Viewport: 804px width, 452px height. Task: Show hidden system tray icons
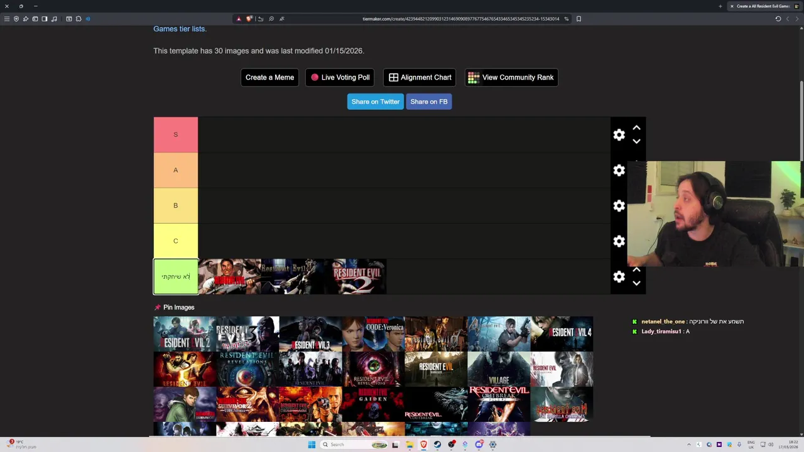tap(689, 444)
